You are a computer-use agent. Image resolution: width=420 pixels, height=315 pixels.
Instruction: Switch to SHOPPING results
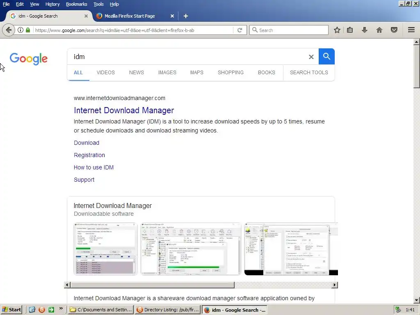click(x=231, y=73)
